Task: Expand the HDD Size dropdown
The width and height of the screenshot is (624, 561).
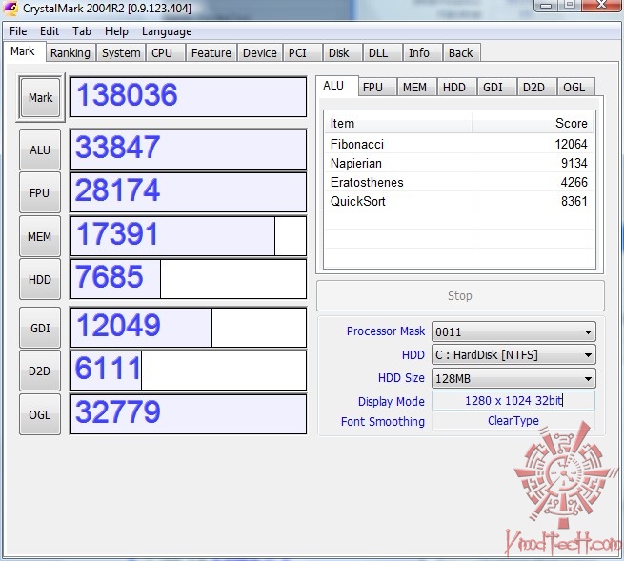Action: click(513, 378)
